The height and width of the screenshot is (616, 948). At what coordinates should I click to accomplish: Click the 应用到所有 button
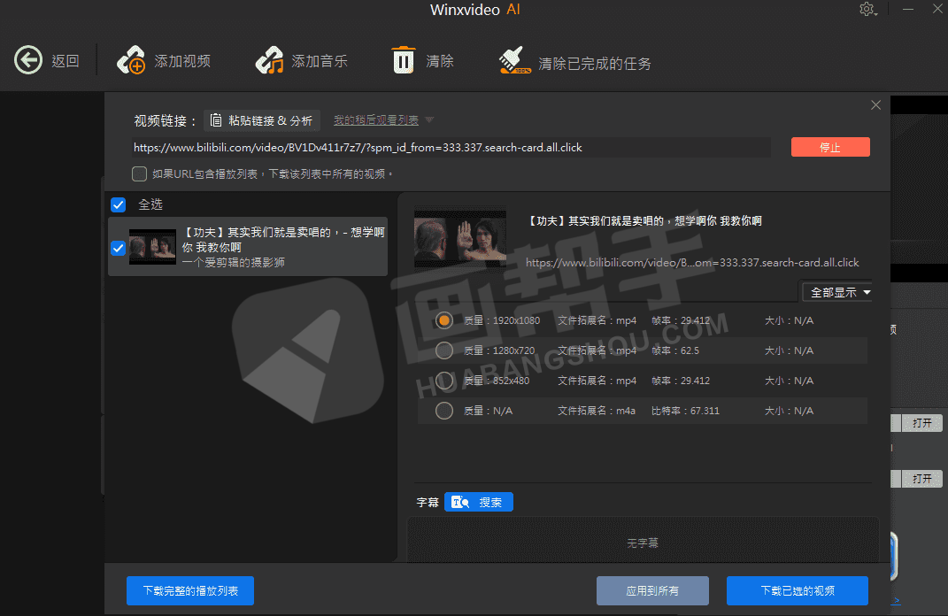tap(652, 590)
